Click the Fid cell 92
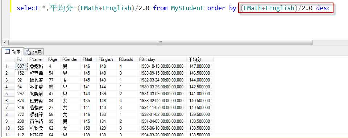 coord(21,80)
